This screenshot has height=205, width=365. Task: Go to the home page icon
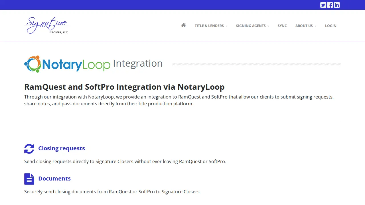(183, 26)
